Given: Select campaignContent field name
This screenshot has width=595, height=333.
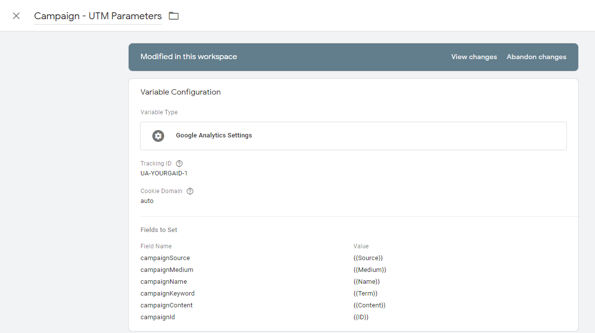Looking at the screenshot, I should tap(167, 305).
